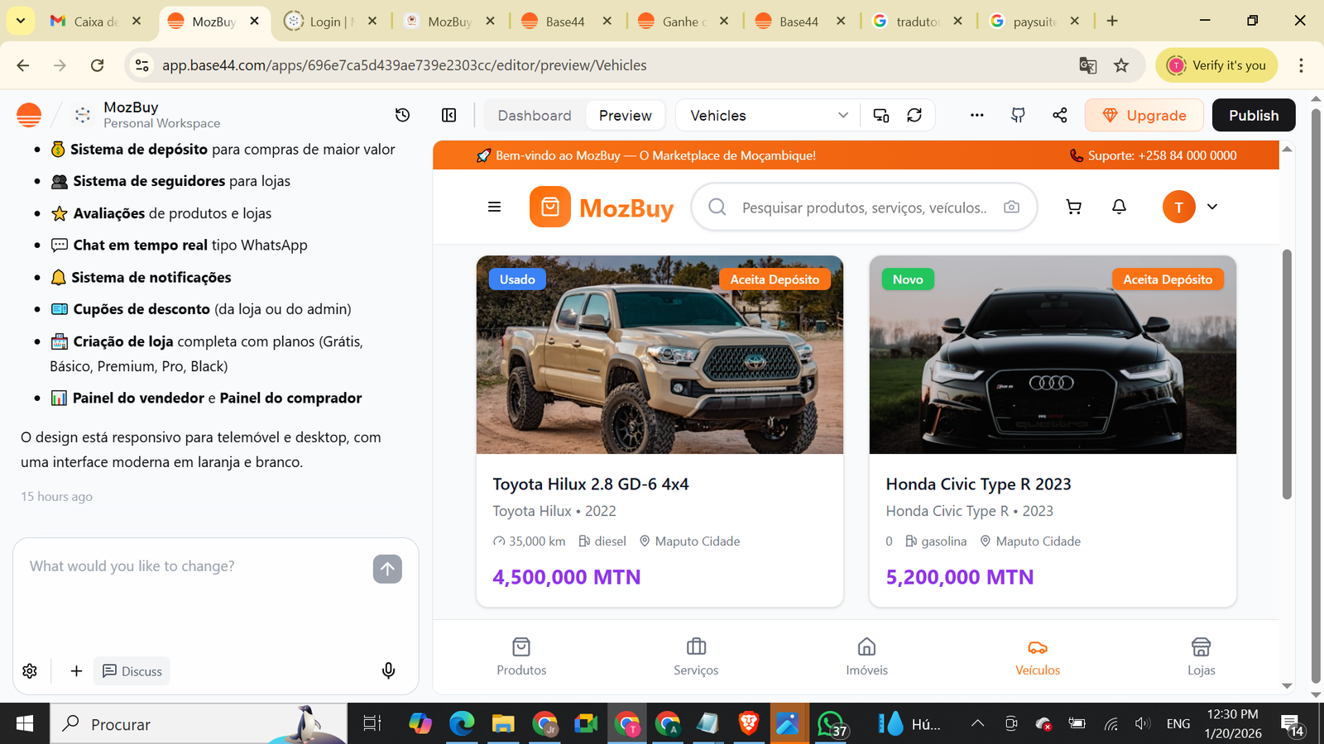Open device preview size icon
Viewport: 1324px width, 744px height.
coord(881,115)
